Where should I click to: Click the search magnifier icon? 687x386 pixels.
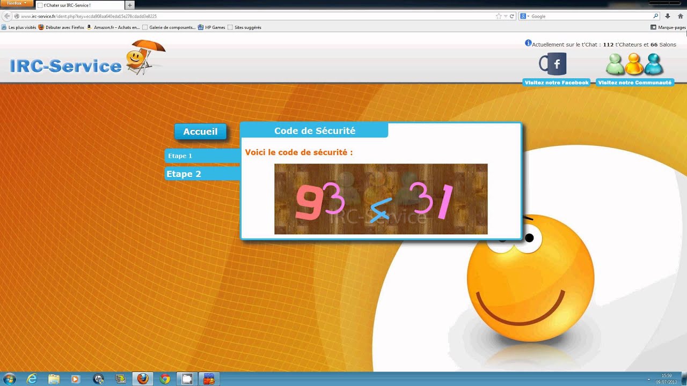[x=656, y=16]
